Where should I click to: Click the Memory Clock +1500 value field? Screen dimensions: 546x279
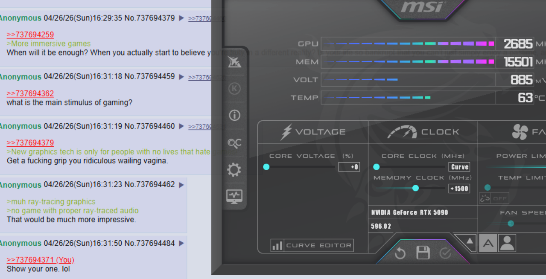tap(459, 189)
